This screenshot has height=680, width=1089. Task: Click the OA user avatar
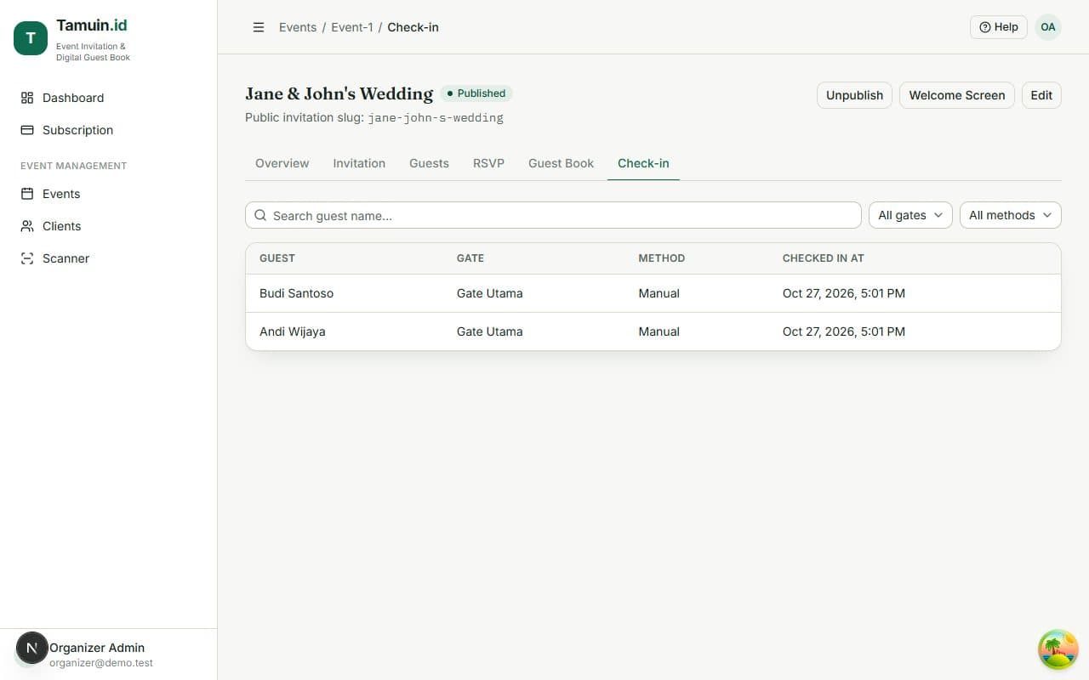tap(1048, 27)
